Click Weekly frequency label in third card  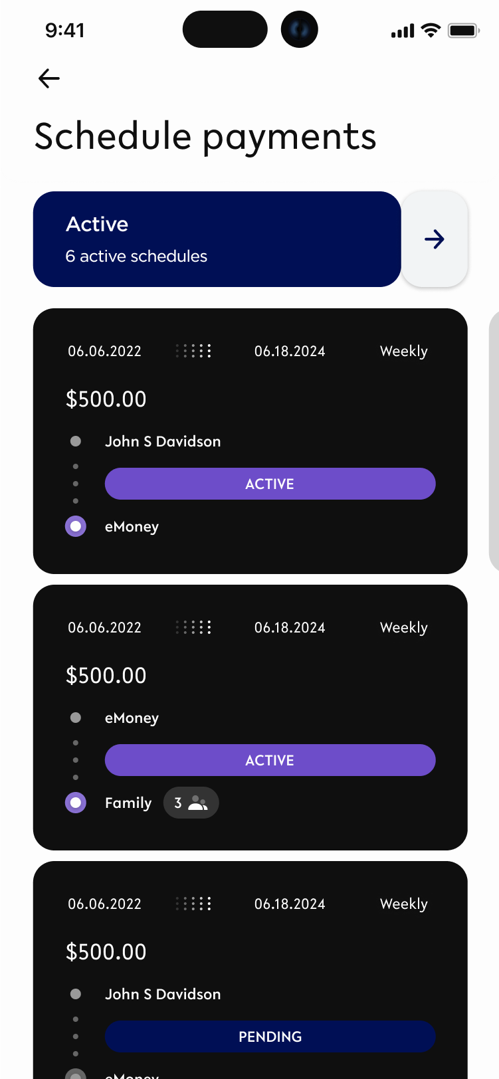(x=403, y=904)
